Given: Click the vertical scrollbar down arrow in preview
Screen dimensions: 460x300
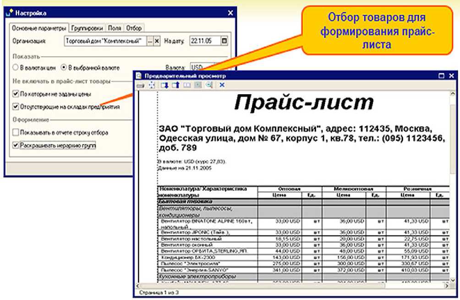Looking at the screenshot, I should click(453, 279).
